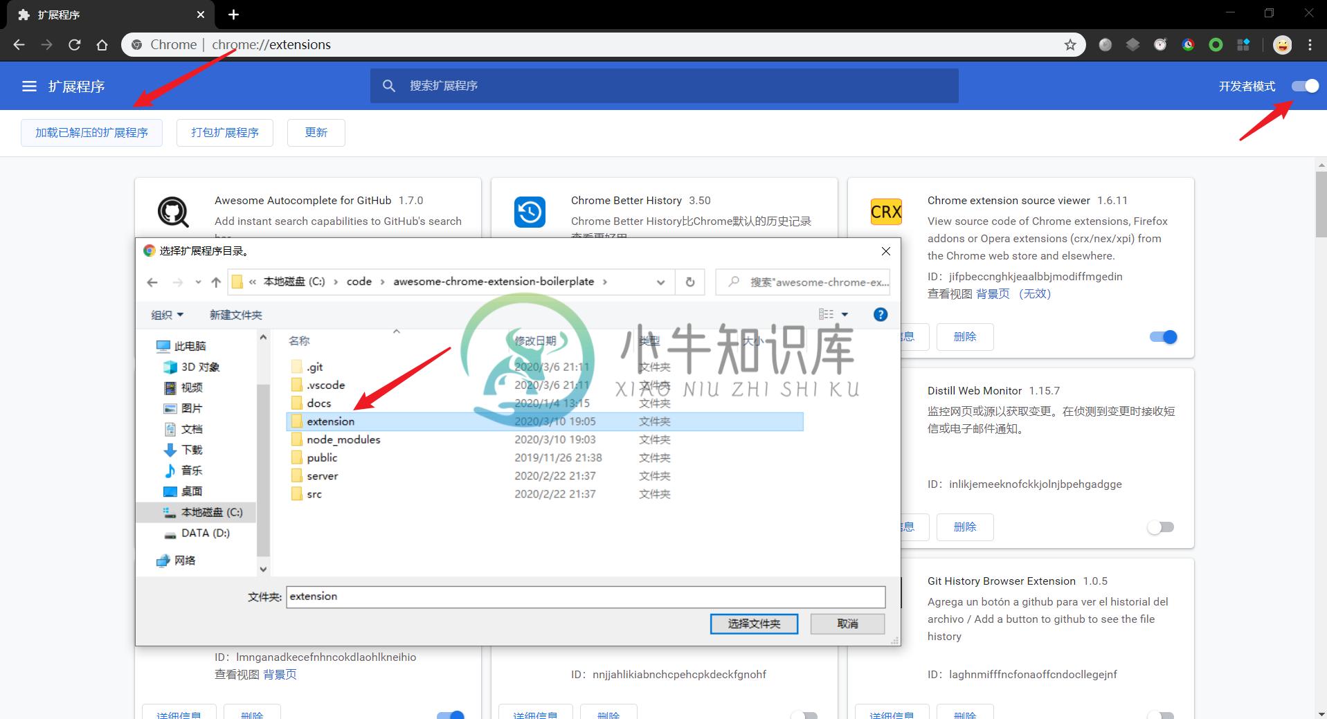1327x719 pixels.
Task: Click 打包扩展程序 button
Action: [x=225, y=133]
